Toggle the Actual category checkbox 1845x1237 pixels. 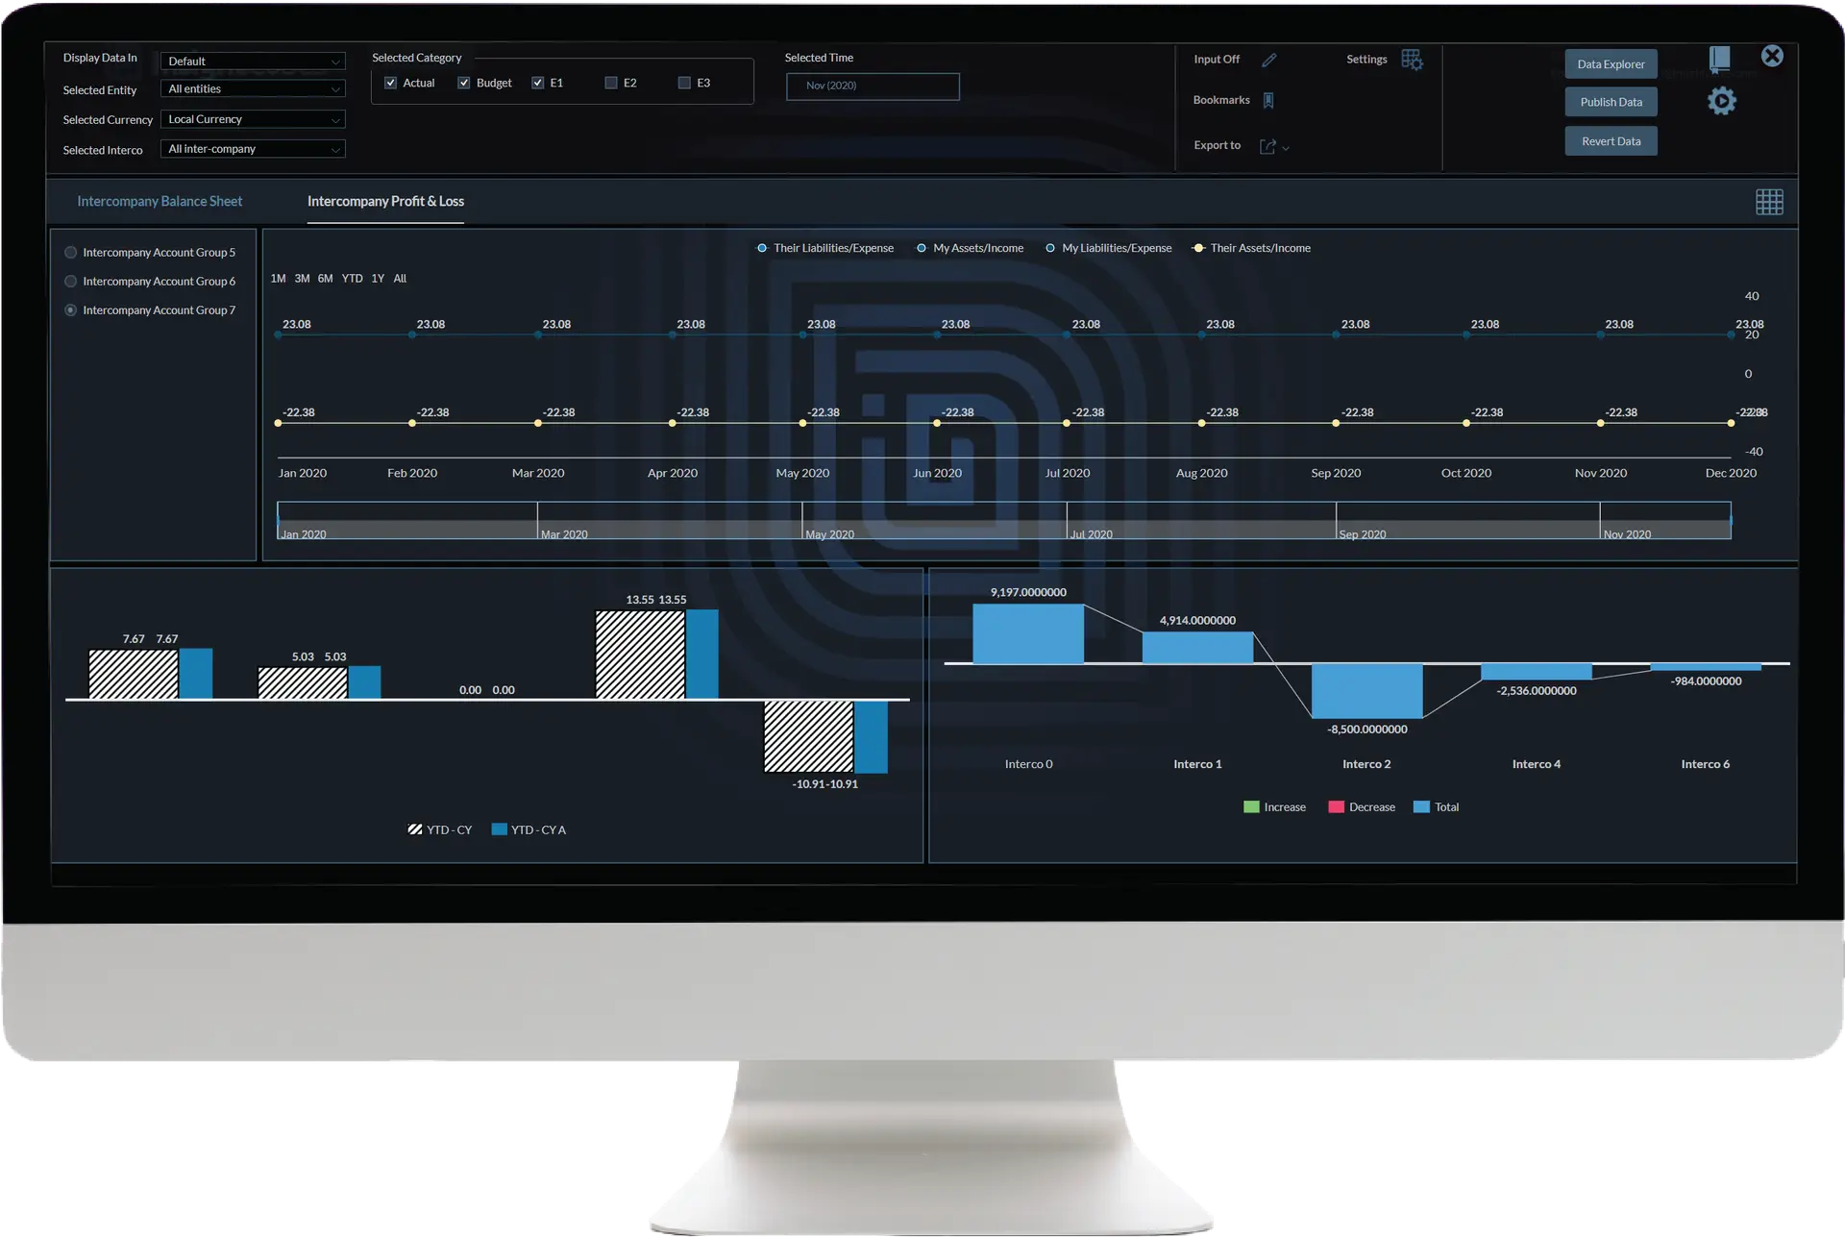click(392, 83)
